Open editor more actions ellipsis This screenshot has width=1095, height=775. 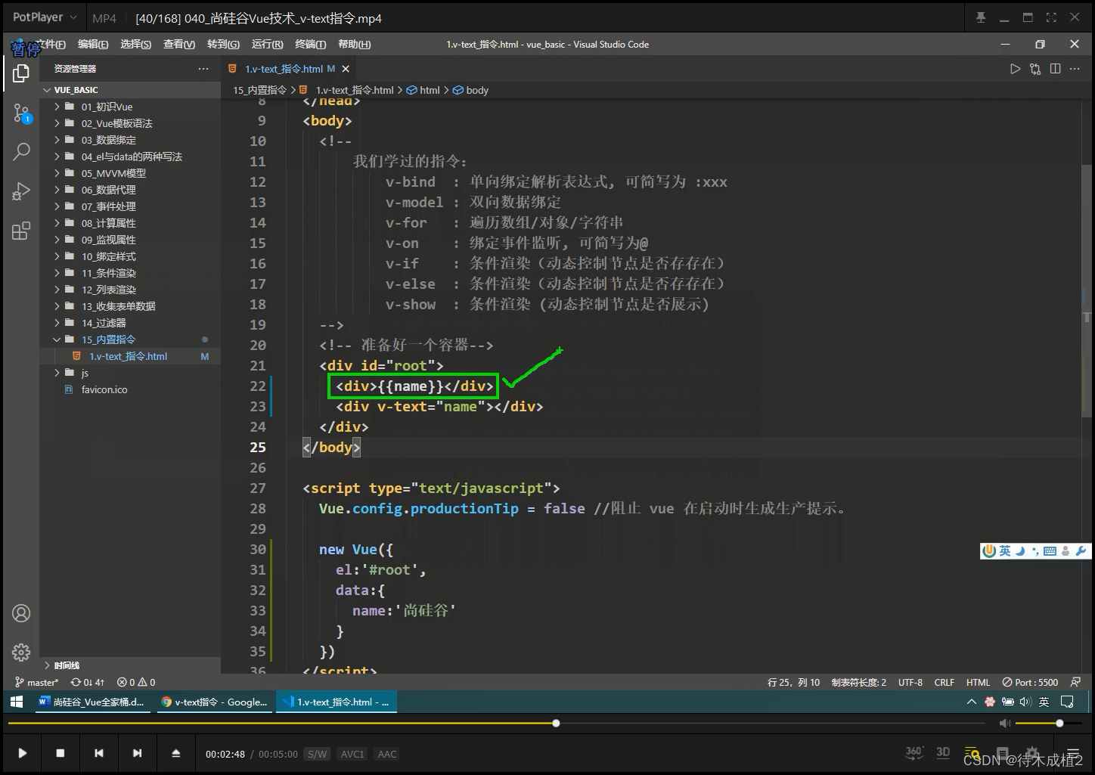[1075, 69]
